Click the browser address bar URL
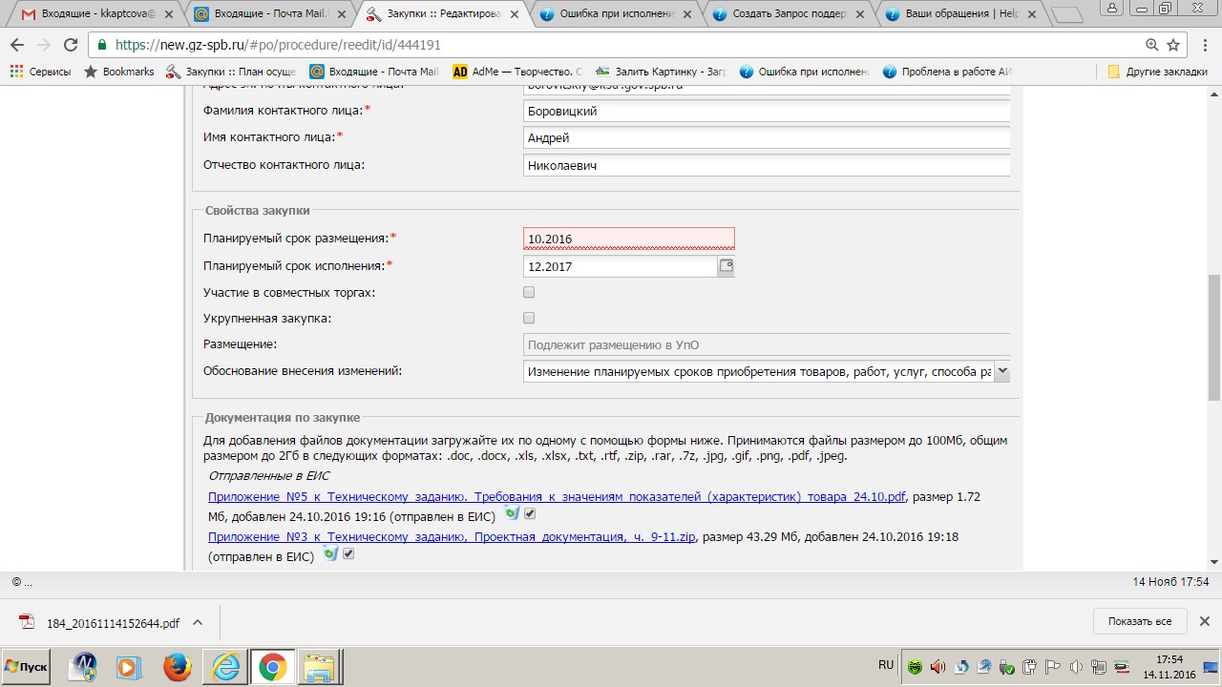This screenshot has height=687, width=1222. (278, 45)
